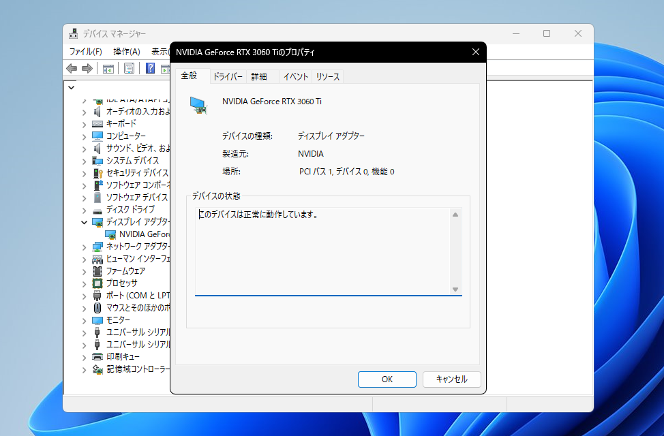Select the NVIDIA GeForce tree item icon
Screen dimensions: 664x436
pyautogui.click(x=110, y=234)
